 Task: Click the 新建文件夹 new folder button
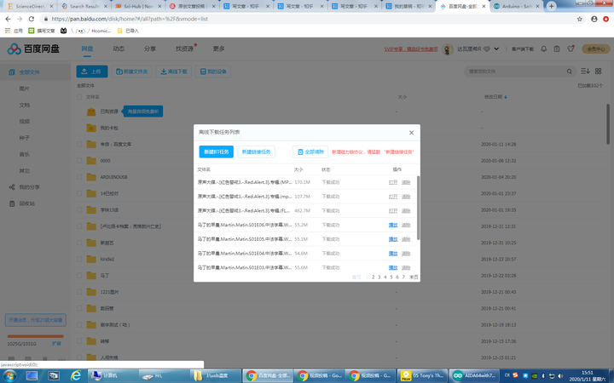point(132,71)
